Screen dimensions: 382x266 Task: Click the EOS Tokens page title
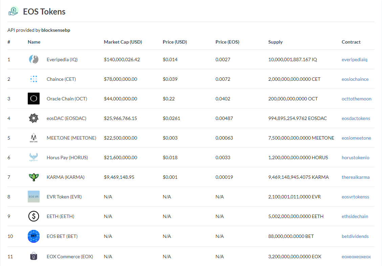(44, 11)
